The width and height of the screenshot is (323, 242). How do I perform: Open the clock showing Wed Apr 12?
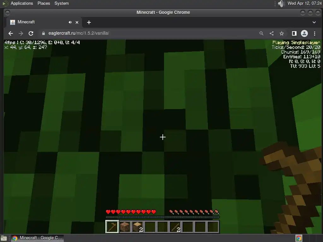click(x=304, y=3)
